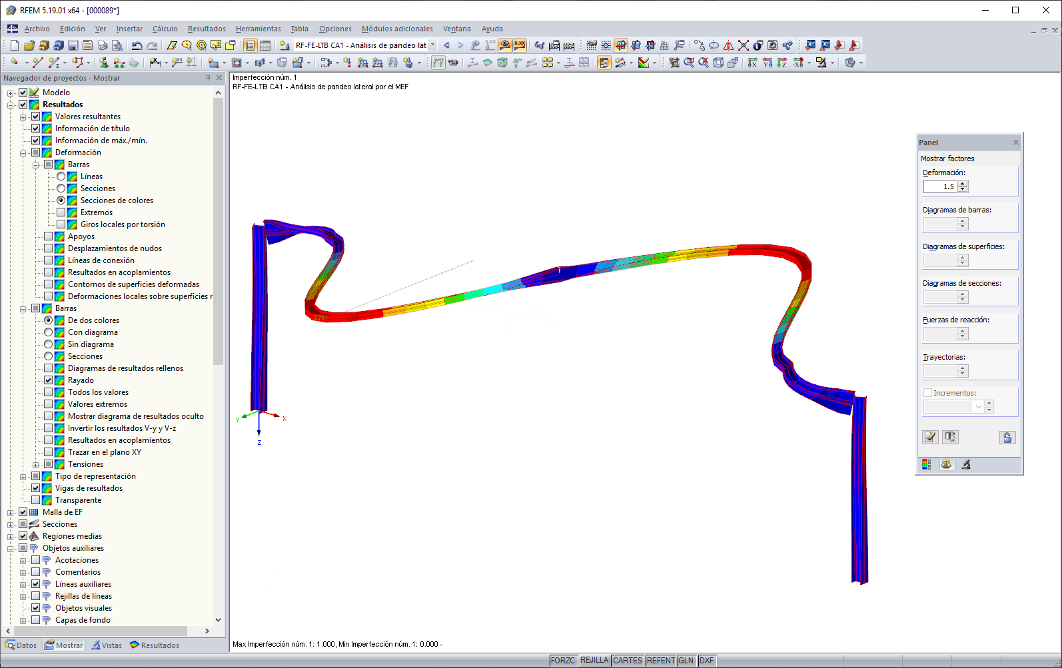Expand the Malla de EF tree node
This screenshot has width=1062, height=668.
pos(11,513)
